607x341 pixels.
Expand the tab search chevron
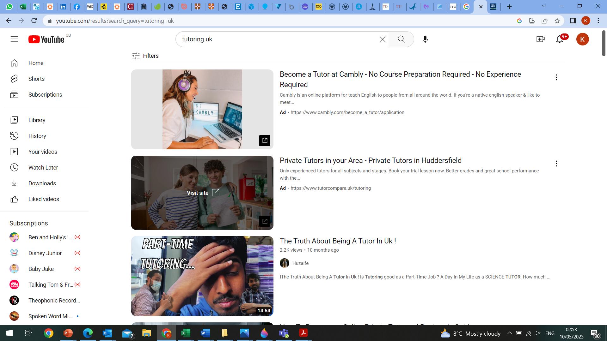(x=543, y=6)
